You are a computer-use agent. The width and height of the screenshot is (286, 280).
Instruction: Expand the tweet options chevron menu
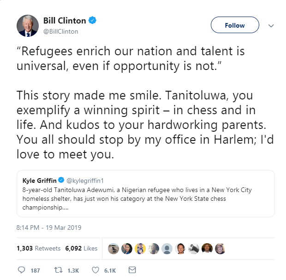click(271, 25)
